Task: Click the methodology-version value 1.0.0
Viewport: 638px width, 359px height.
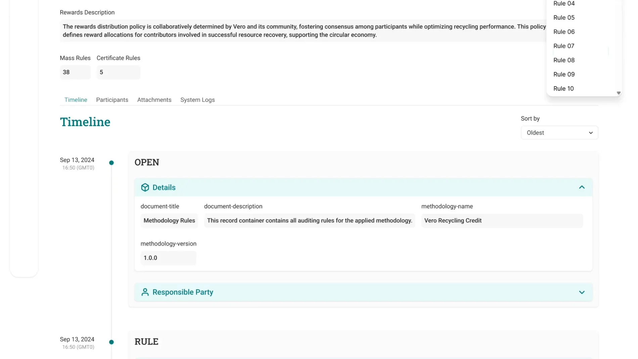Action: 168,258
